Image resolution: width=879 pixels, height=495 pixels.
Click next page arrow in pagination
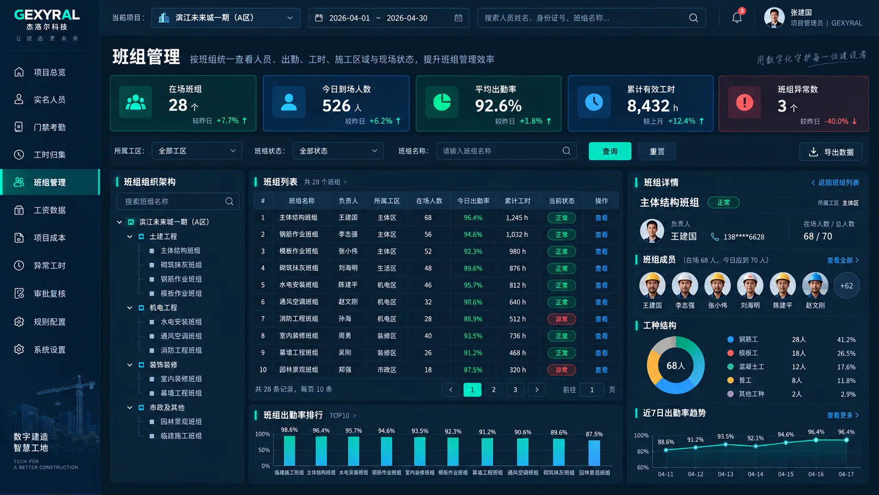(537, 390)
